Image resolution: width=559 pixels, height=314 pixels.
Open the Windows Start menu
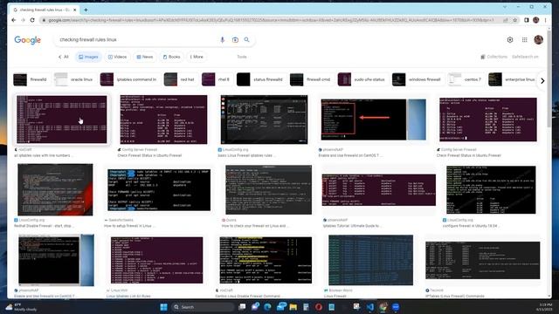pyautogui.click(x=163, y=307)
